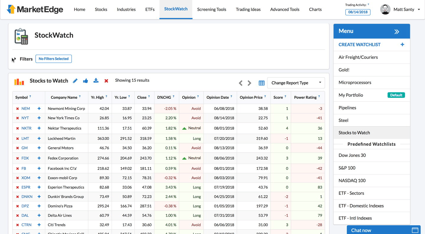
Task: Go to the Trading Ideas menu
Action: (248, 9)
